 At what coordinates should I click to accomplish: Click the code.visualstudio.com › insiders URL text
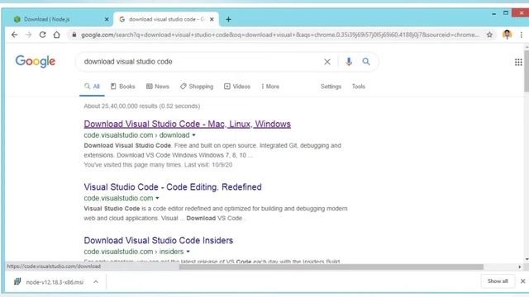click(x=134, y=252)
